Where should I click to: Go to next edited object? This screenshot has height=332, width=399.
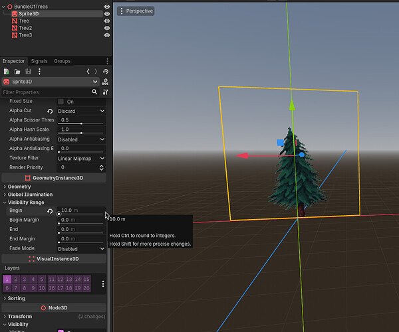point(96,72)
